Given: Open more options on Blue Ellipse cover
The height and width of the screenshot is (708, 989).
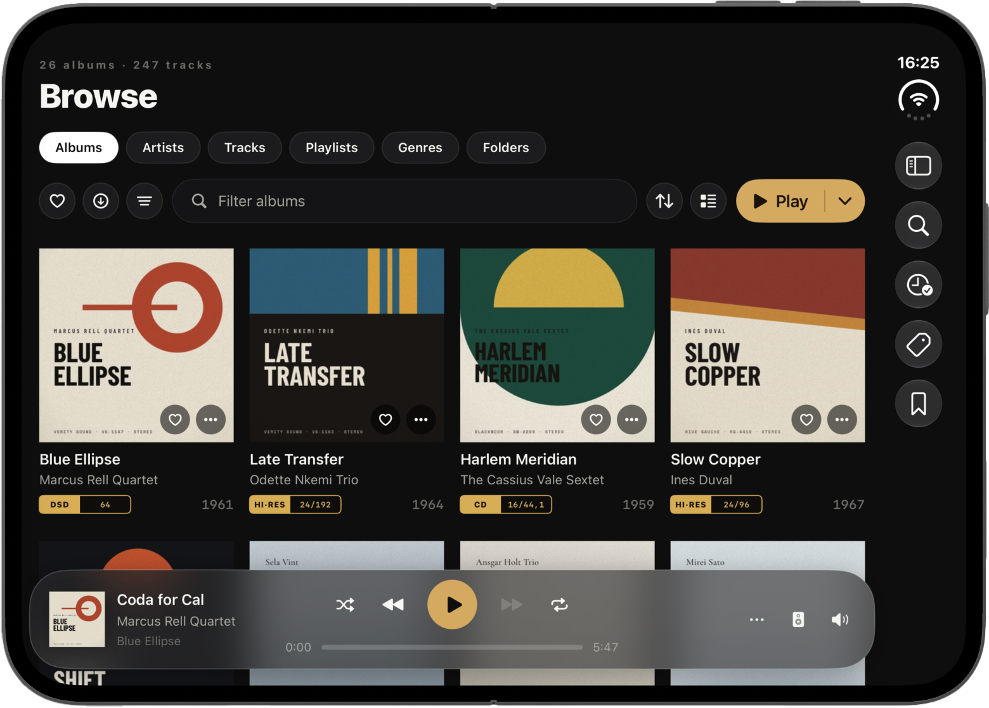Looking at the screenshot, I should coord(210,420).
